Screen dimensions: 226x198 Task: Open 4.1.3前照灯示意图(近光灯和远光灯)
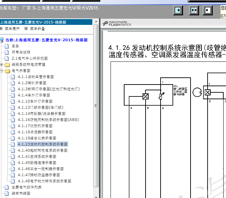pyautogui.click(x=49, y=89)
